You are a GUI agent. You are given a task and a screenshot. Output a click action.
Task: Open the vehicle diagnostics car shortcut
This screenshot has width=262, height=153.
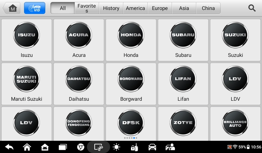click(x=152, y=147)
